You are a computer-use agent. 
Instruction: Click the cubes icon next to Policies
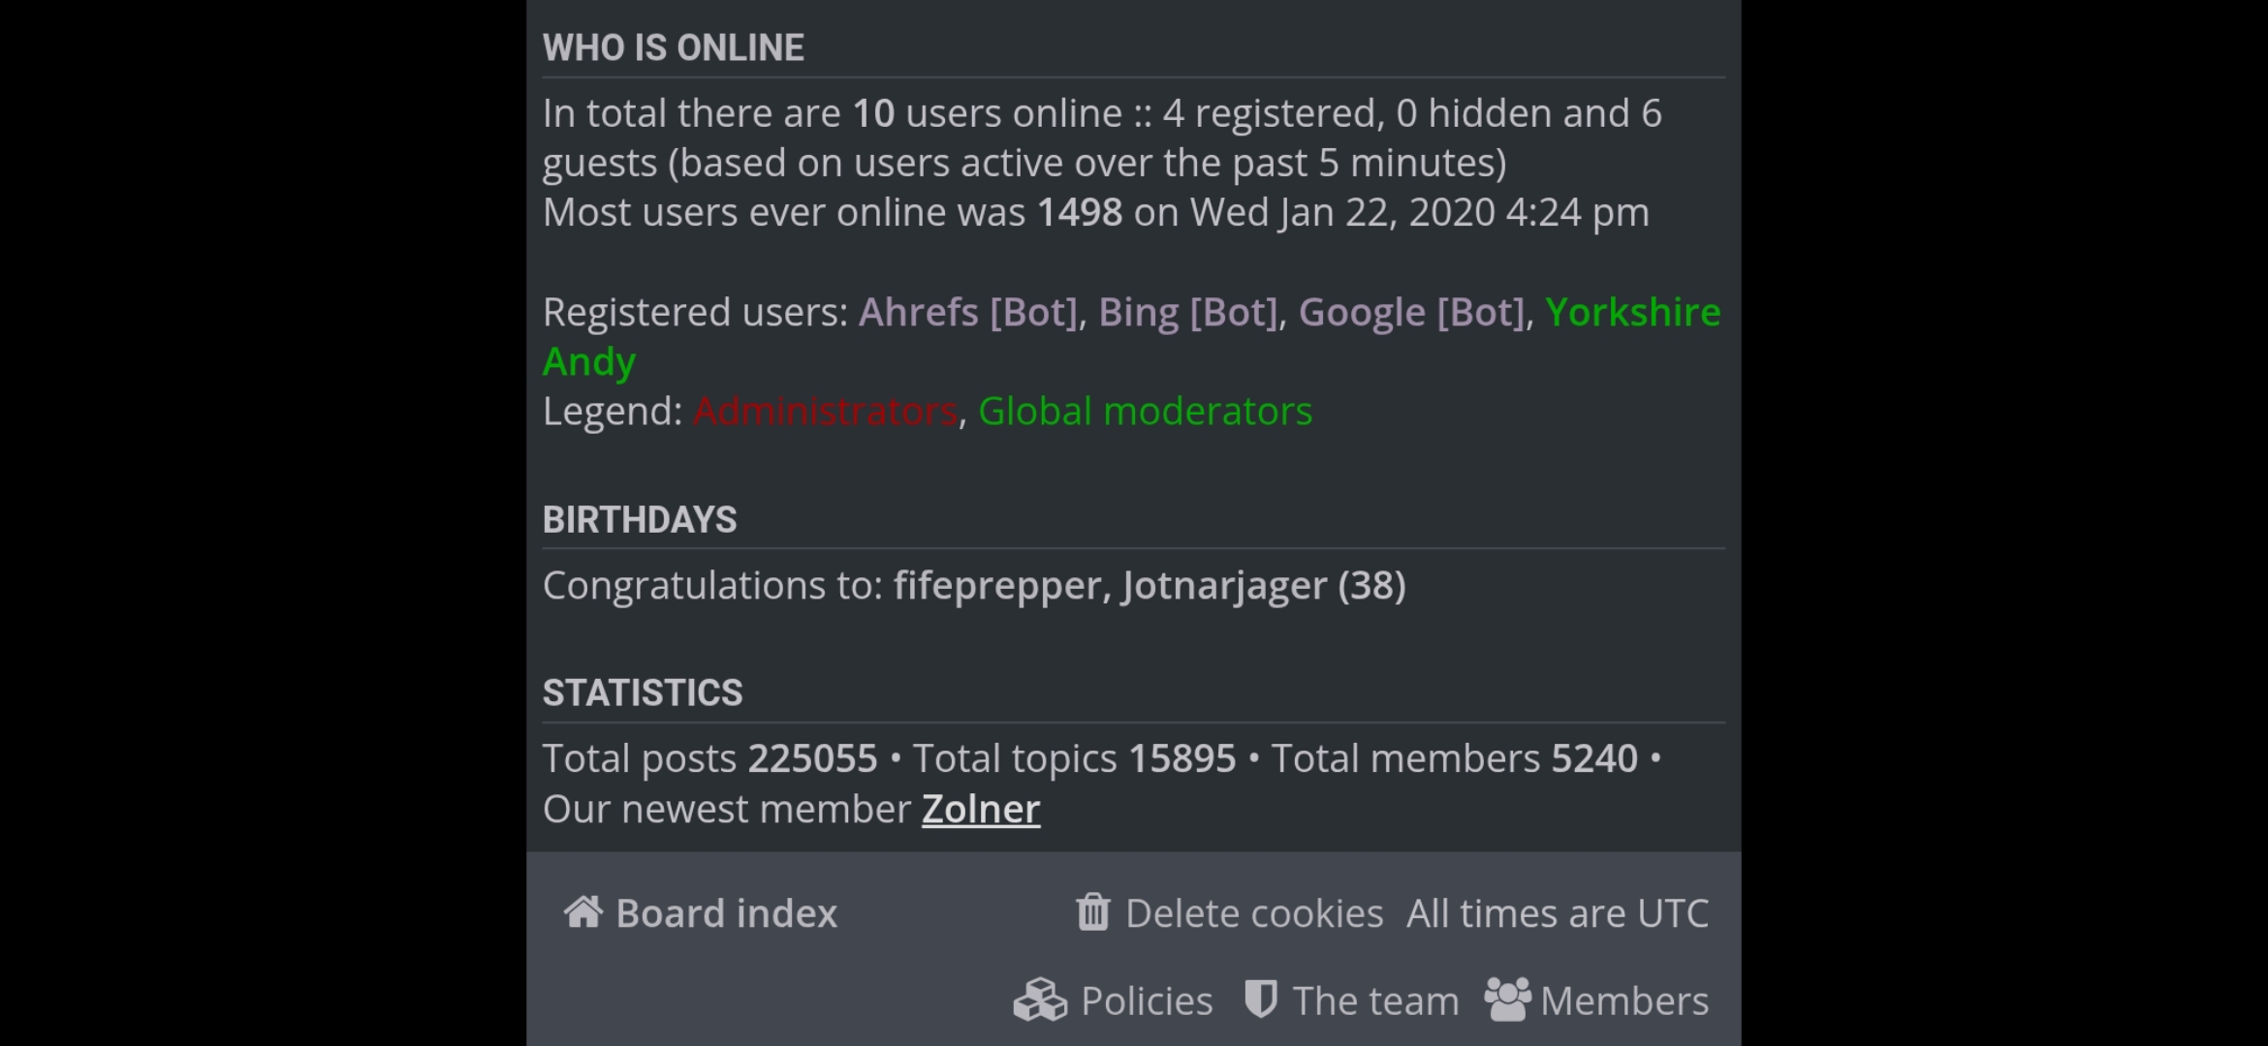tap(1040, 1000)
